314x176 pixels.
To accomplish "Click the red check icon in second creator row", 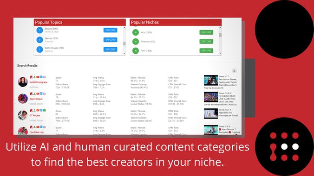I will (x=31, y=94).
